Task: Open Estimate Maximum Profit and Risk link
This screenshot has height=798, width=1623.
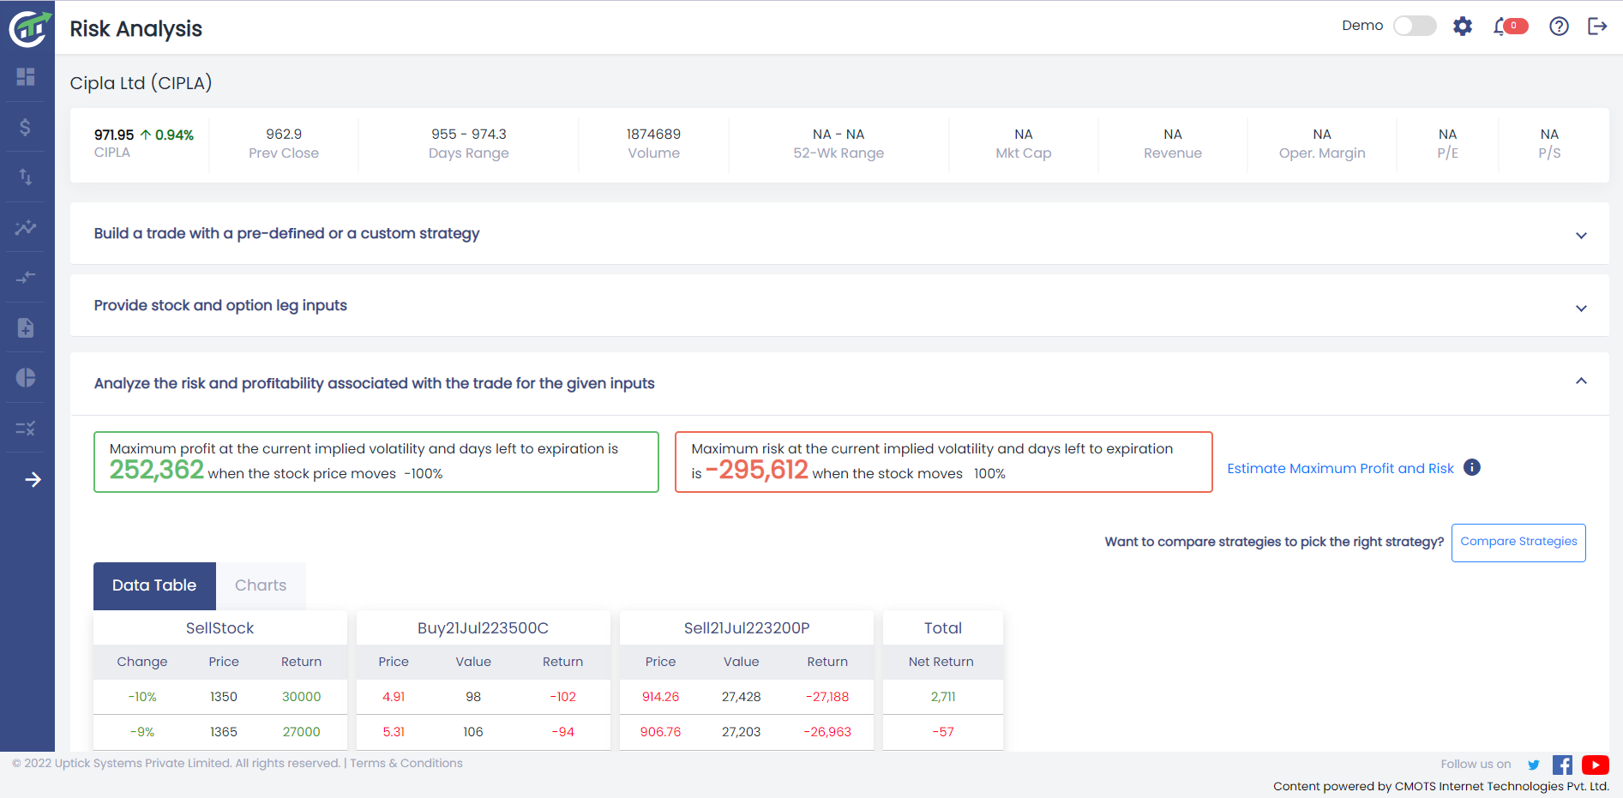Action: (x=1340, y=468)
